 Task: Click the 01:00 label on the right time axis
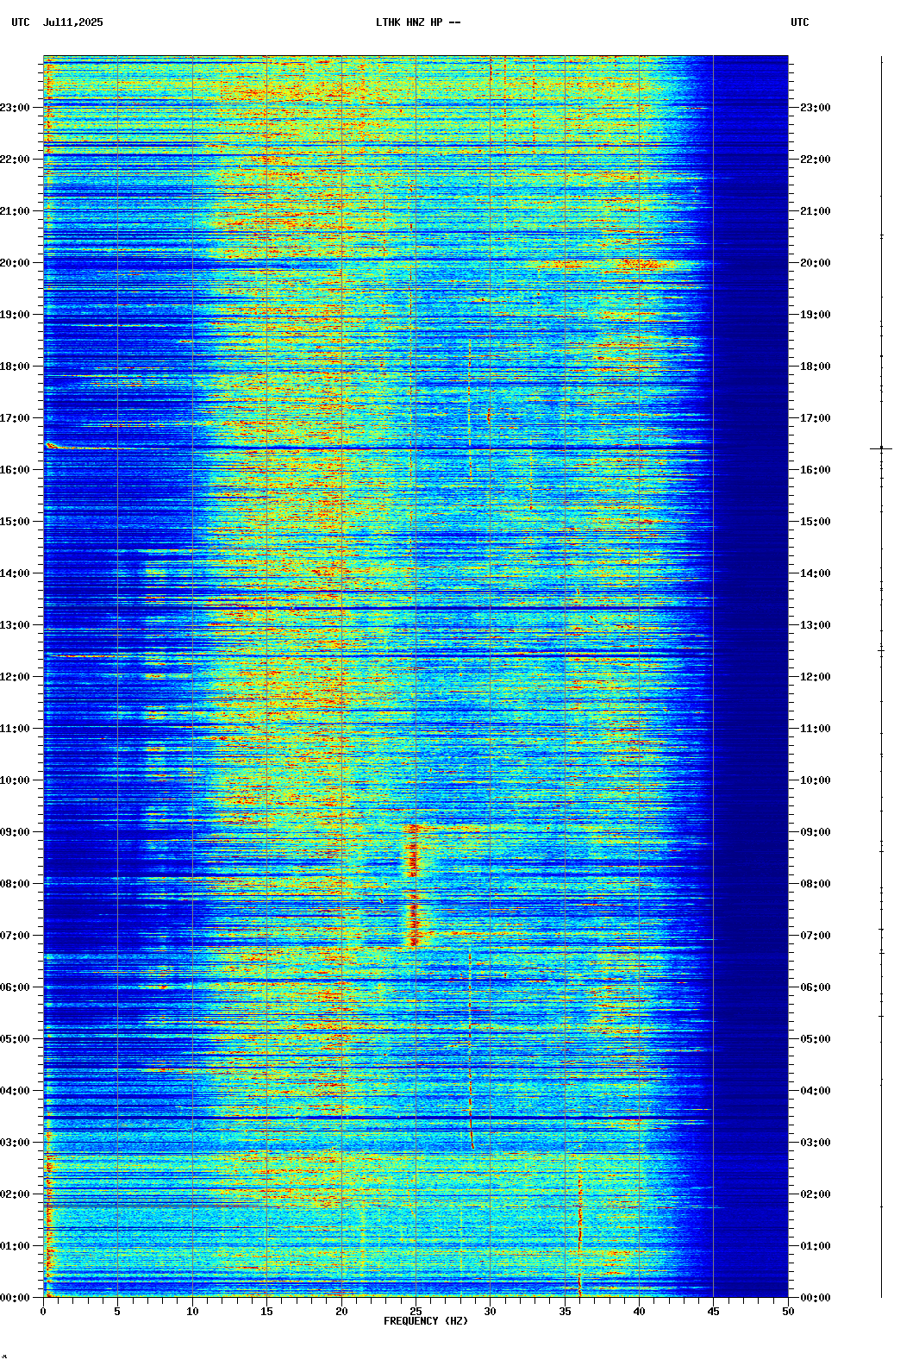816,1246
